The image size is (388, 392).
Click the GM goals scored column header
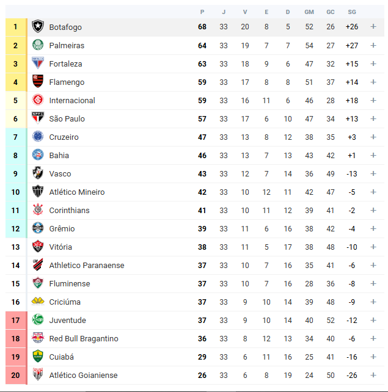click(x=309, y=12)
